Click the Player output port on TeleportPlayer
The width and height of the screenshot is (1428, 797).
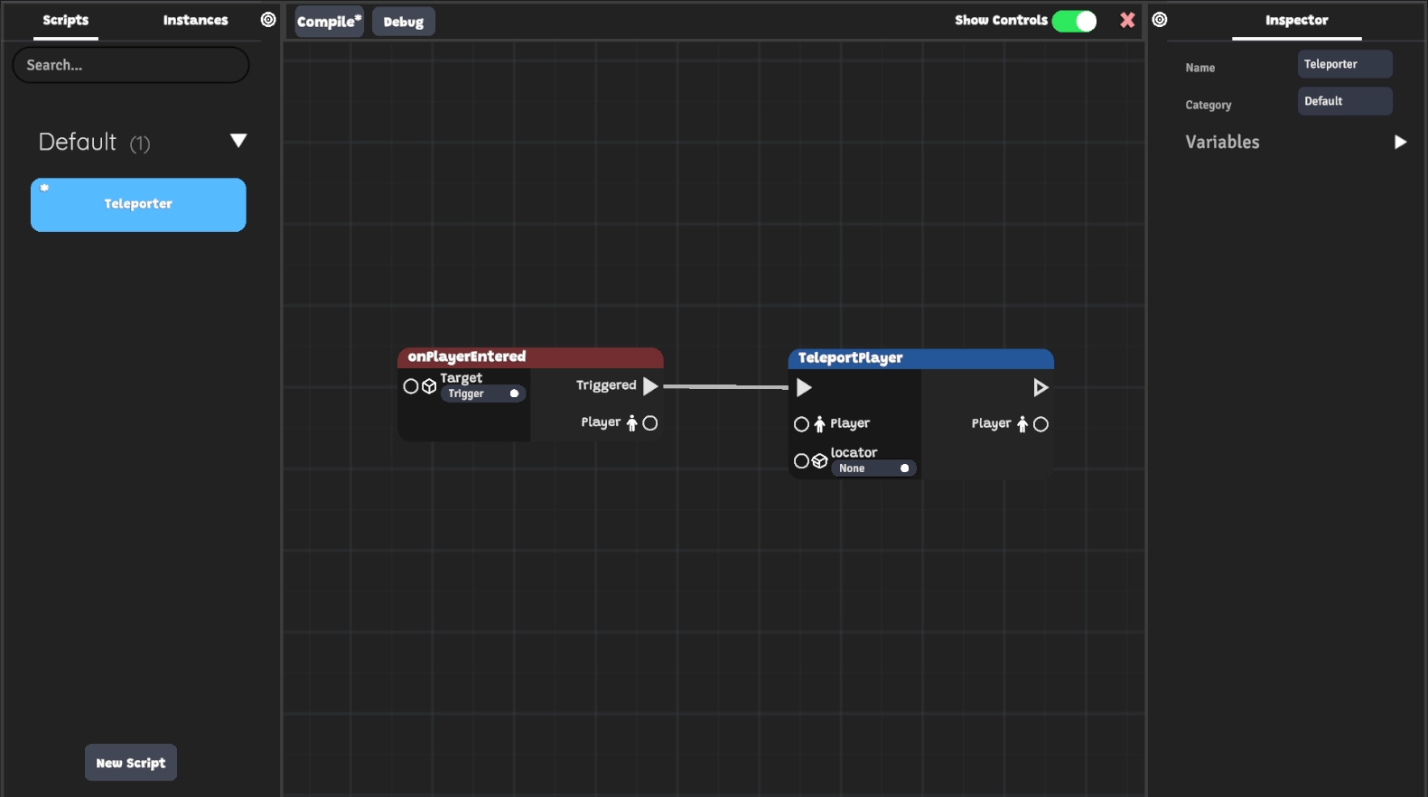coord(1041,424)
